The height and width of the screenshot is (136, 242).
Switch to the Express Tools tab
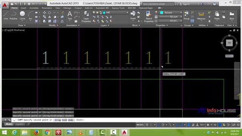pyautogui.click(x=118, y=8)
